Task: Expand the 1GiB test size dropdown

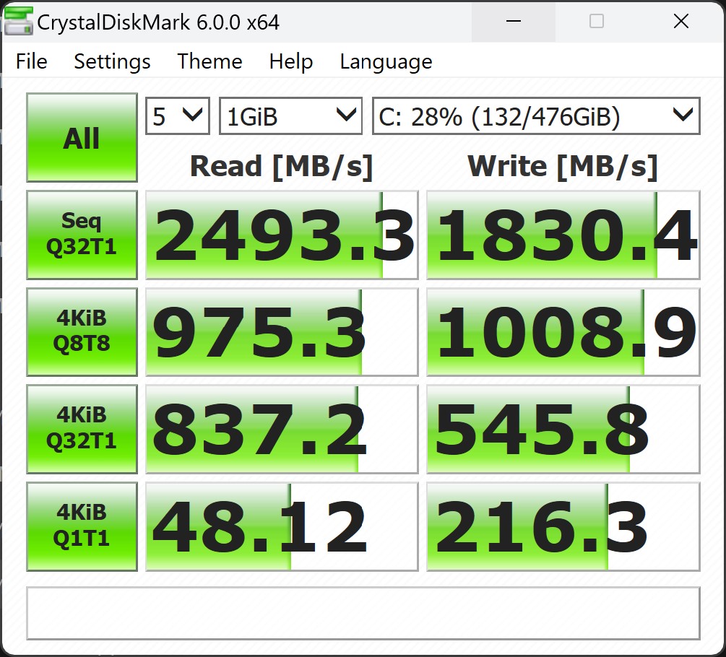Action: click(291, 116)
